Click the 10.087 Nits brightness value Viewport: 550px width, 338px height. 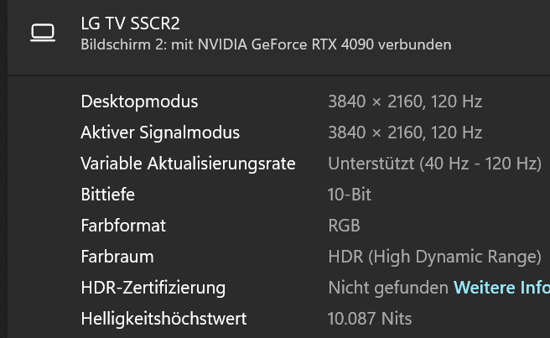point(369,319)
